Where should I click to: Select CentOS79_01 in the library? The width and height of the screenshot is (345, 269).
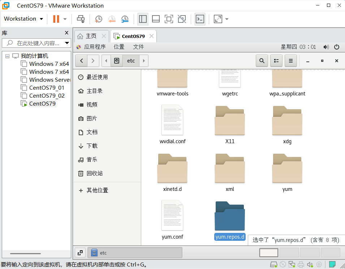click(43, 87)
